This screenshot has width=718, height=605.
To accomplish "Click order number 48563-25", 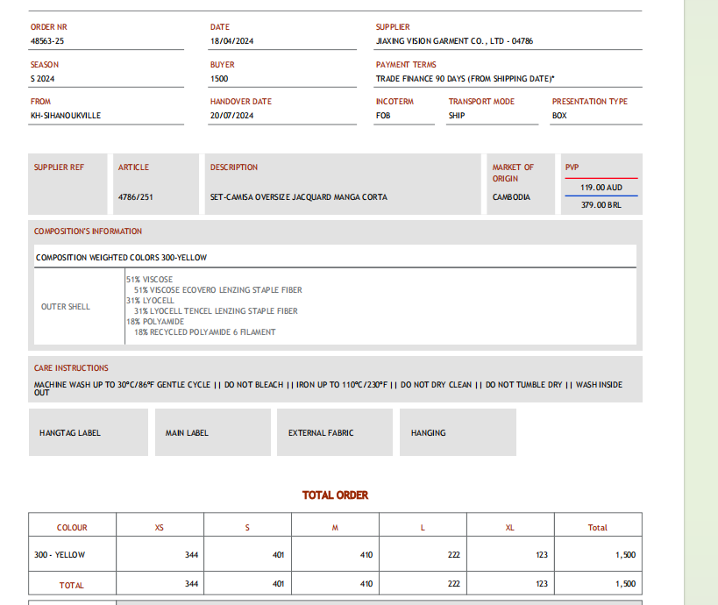I will pos(47,41).
